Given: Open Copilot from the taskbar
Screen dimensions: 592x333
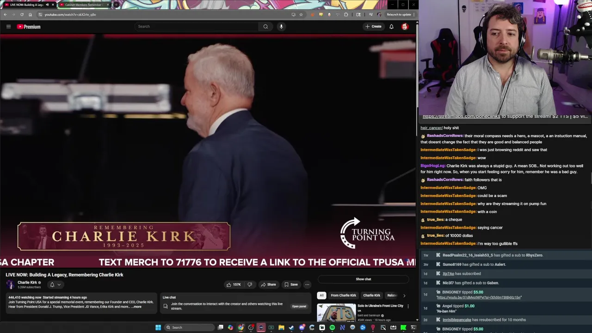Looking at the screenshot, I should coord(230,327).
